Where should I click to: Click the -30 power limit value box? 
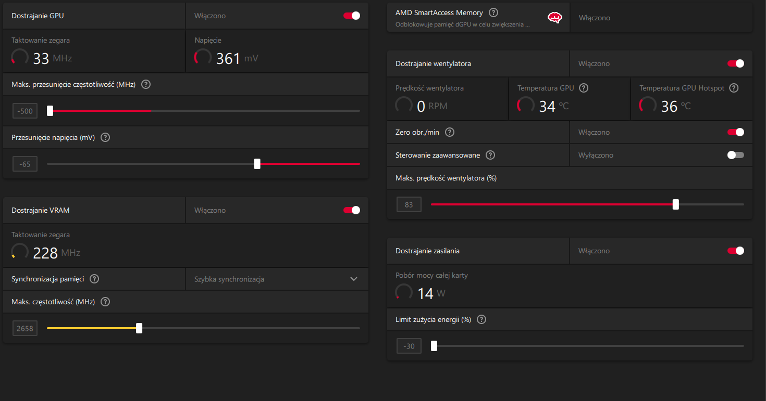pos(409,346)
